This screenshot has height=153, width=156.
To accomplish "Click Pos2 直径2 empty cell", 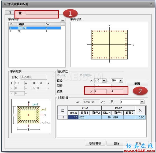I will coord(129,117).
